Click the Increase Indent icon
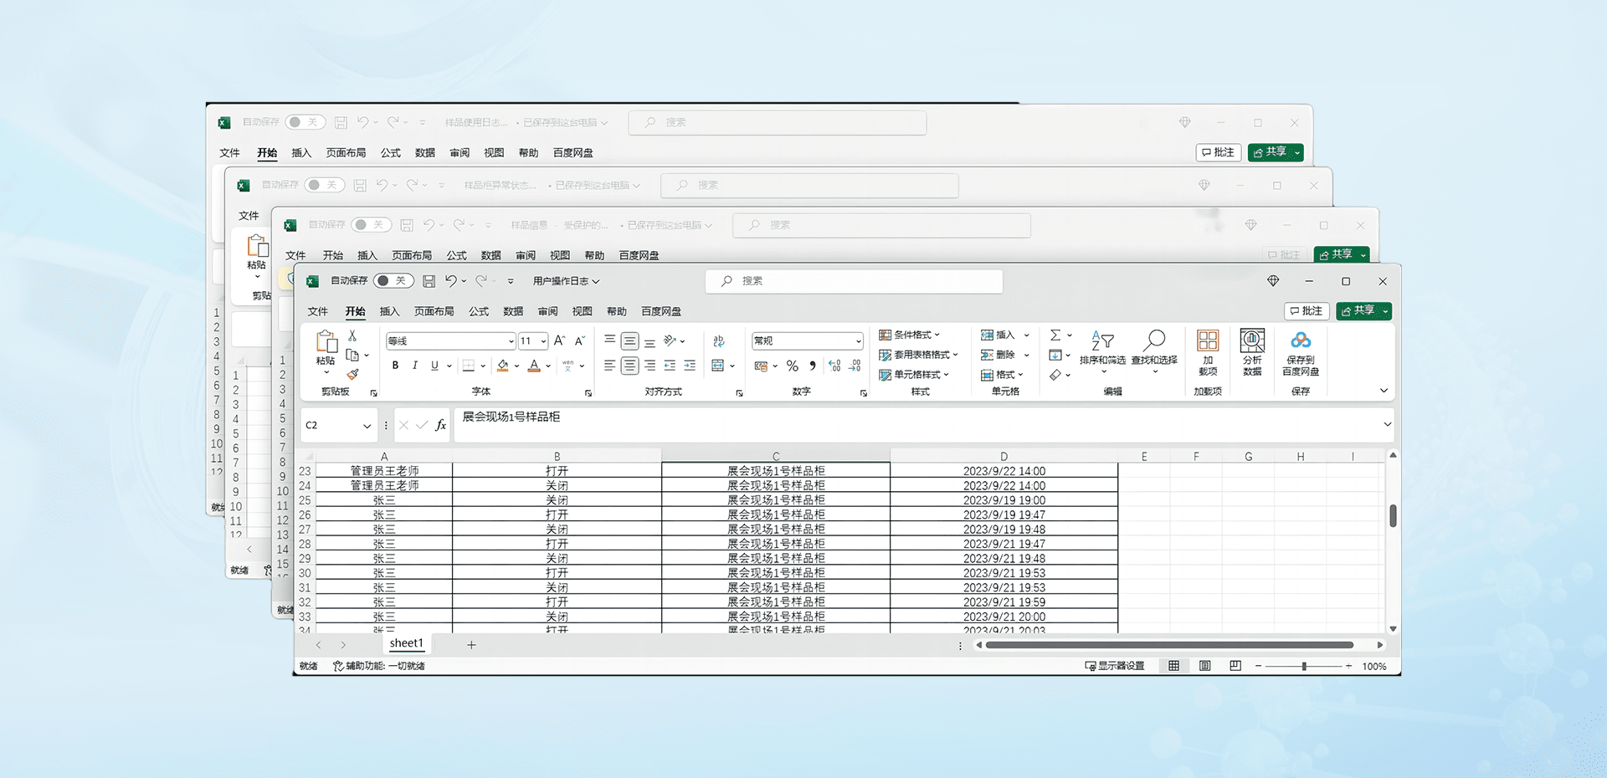Image resolution: width=1607 pixels, height=778 pixels. coord(690,366)
